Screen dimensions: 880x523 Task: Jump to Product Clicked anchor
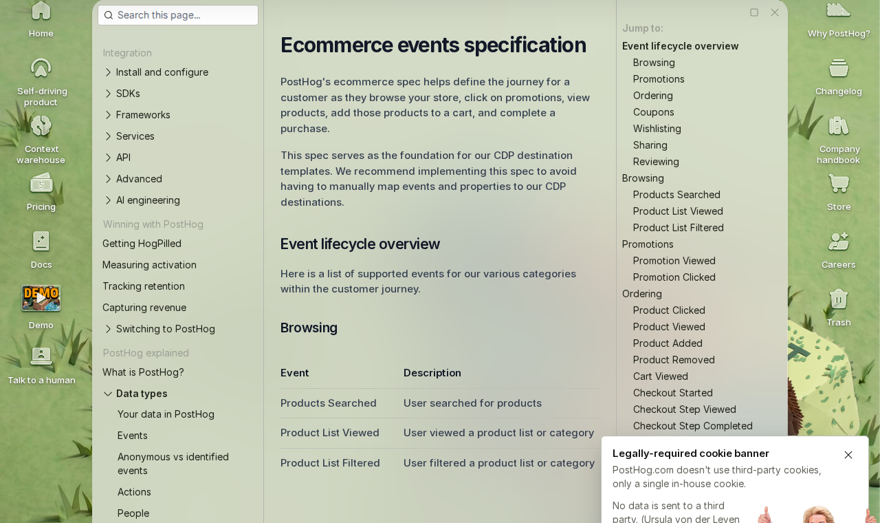pos(669,310)
